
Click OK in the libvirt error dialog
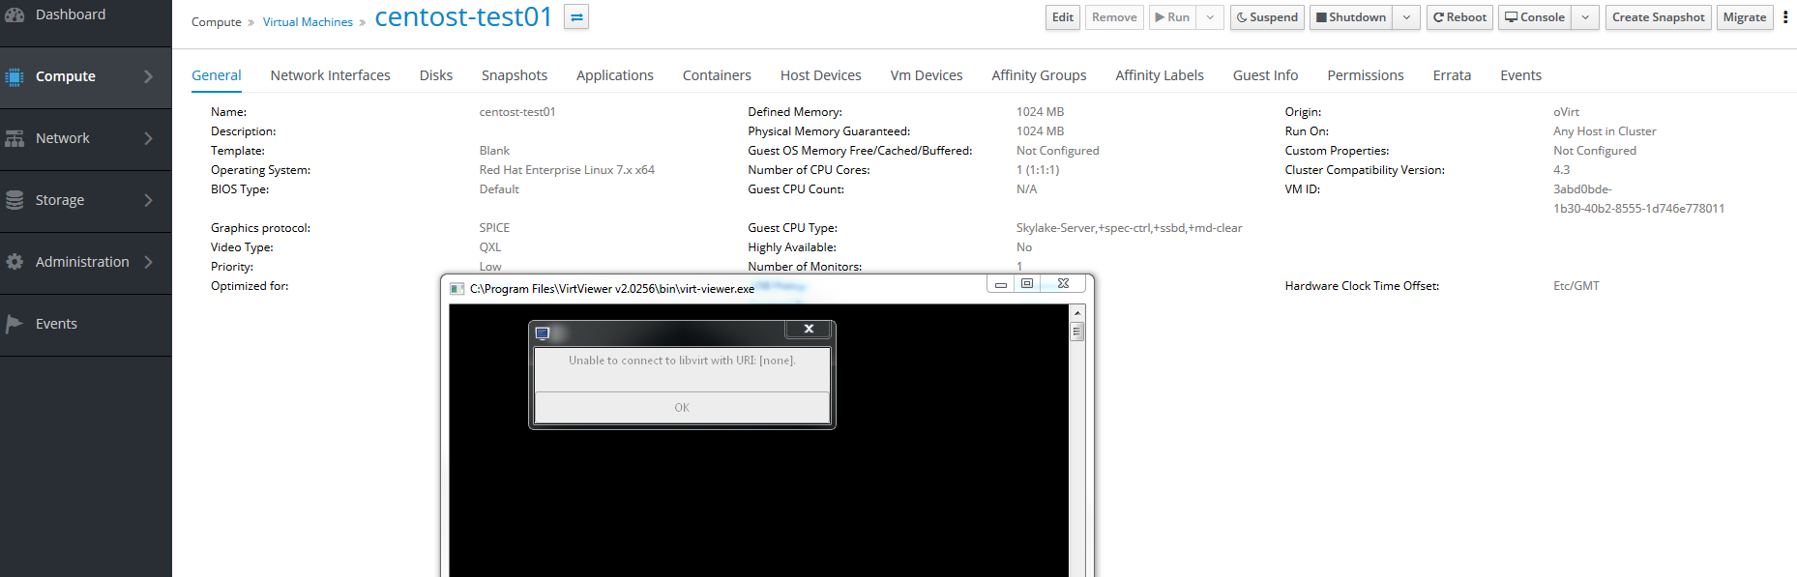pyautogui.click(x=682, y=408)
